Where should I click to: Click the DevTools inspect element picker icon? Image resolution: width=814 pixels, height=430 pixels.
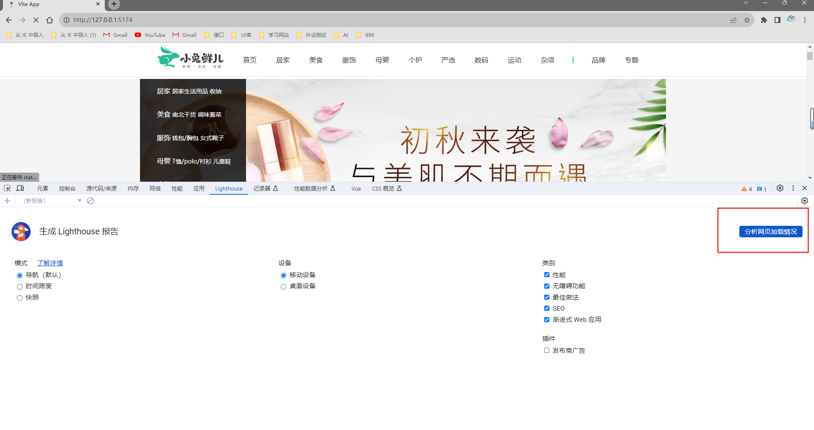[x=7, y=188]
